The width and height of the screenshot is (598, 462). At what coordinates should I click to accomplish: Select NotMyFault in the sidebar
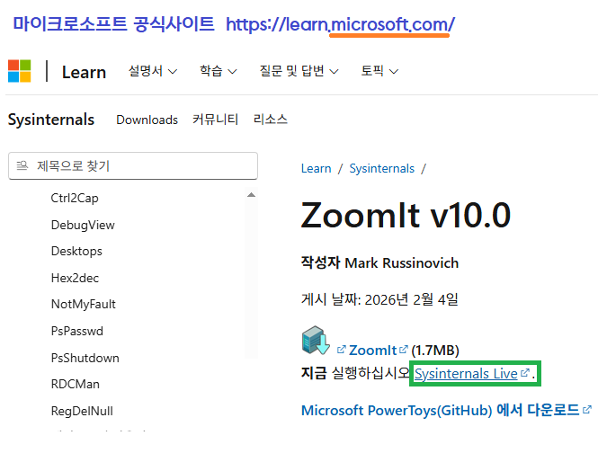pos(84,304)
